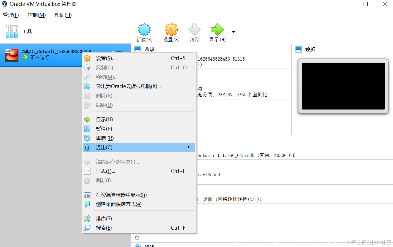Click the 清除 toolbar arrow icon

[194, 29]
